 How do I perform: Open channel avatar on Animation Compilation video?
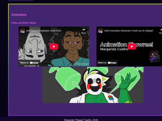tap(22, 31)
